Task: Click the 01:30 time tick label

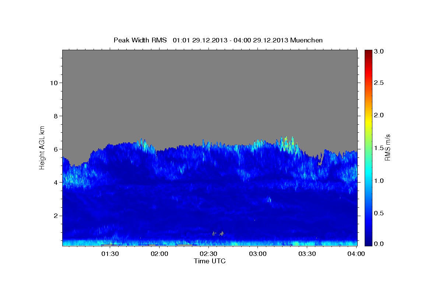Action: (110, 254)
